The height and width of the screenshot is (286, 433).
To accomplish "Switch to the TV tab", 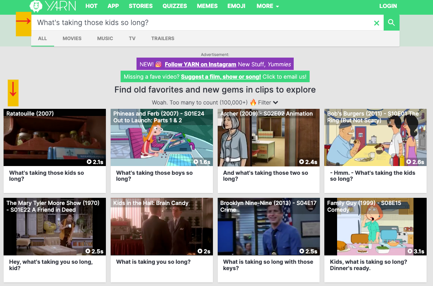I will [x=132, y=39].
